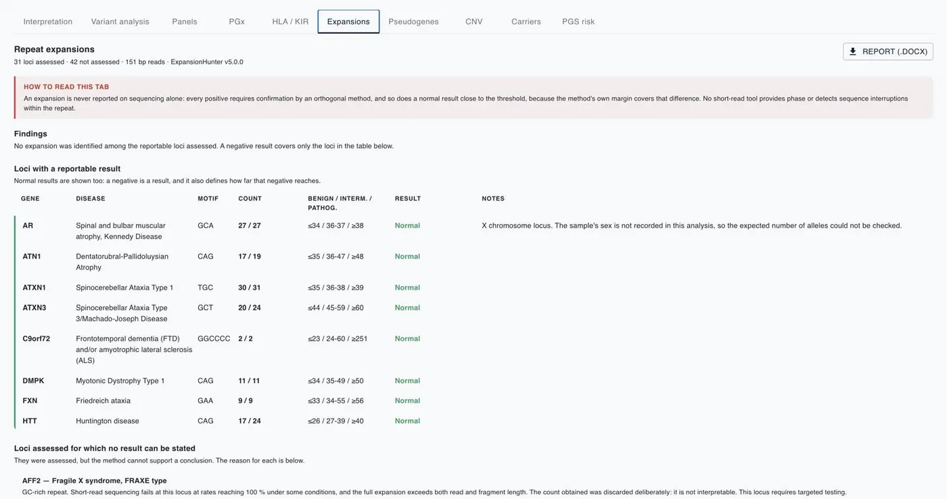Screen dimensions: 947x499
Task: Switch to the CNV tab
Action: click(x=474, y=22)
